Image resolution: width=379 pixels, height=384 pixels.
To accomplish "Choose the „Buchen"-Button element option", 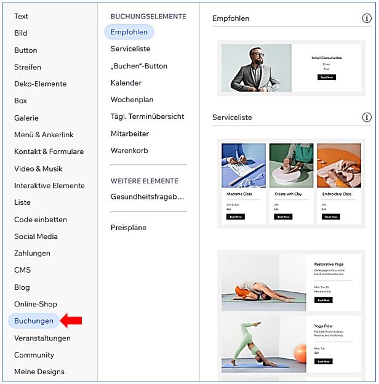I will click(x=139, y=66).
